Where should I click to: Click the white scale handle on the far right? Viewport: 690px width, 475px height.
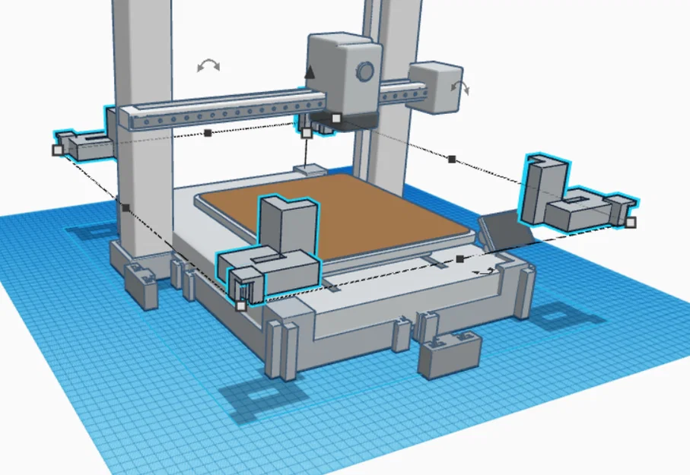click(631, 223)
